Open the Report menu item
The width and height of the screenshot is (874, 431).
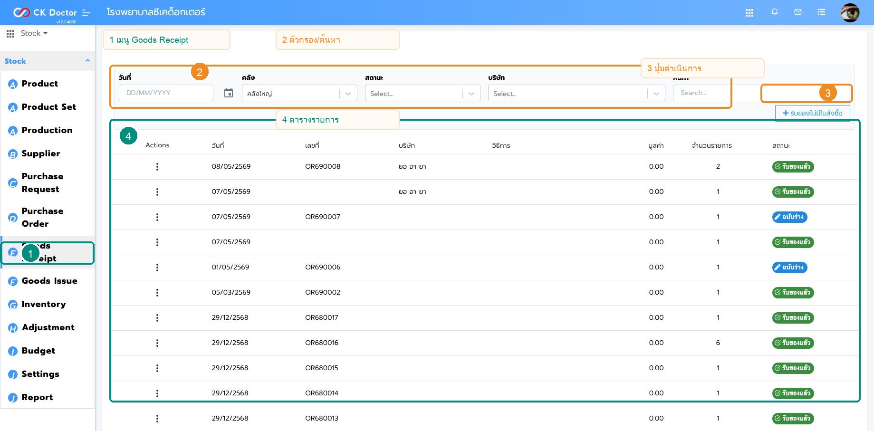pos(37,397)
